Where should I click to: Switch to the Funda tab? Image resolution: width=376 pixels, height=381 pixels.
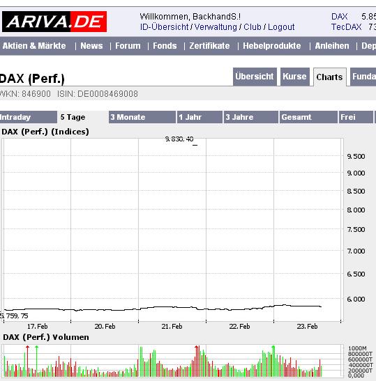pyautogui.click(x=363, y=77)
